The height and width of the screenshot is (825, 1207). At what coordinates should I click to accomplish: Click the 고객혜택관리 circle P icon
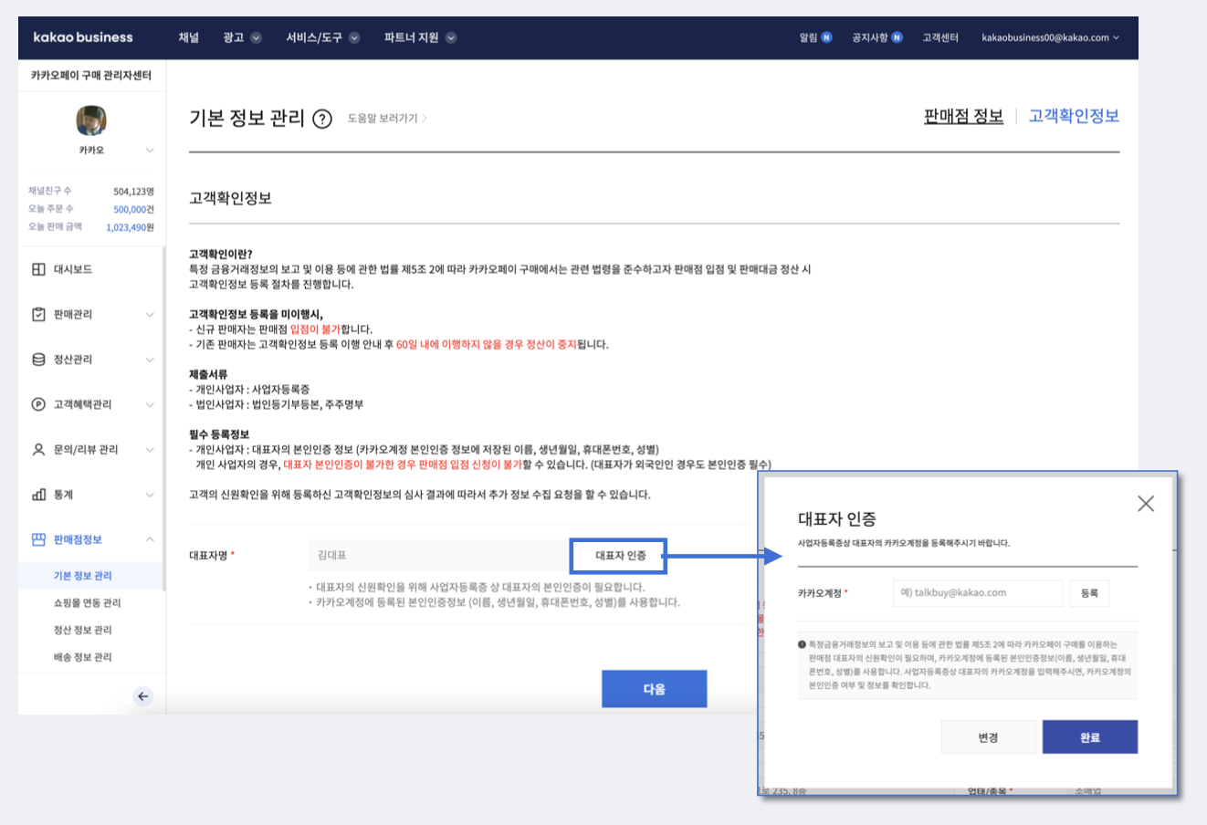(38, 404)
